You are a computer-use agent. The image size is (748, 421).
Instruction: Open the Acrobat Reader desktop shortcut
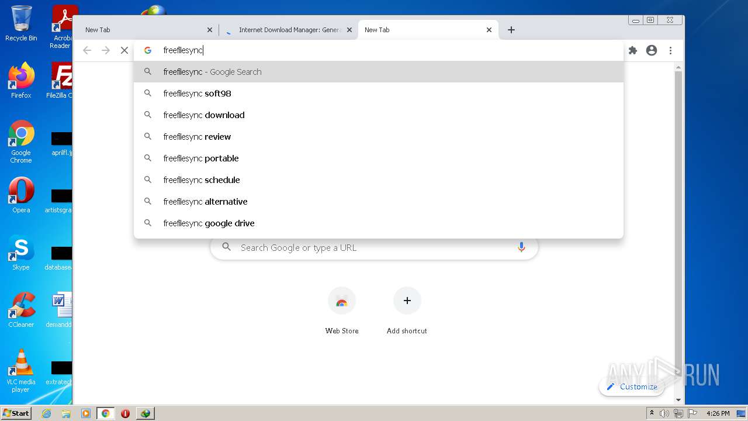point(62,26)
